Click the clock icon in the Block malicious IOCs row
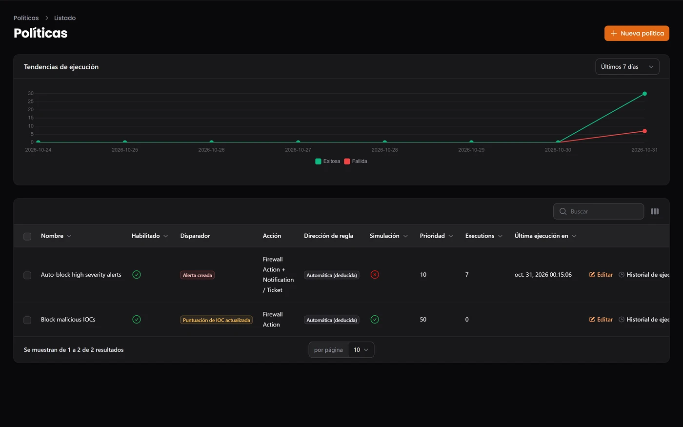Screen dimensions: 683x427 [x=622, y=320]
